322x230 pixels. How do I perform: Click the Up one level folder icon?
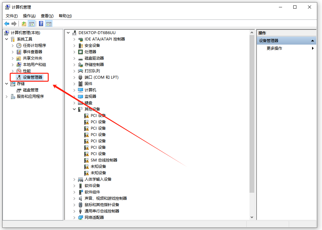(24, 24)
